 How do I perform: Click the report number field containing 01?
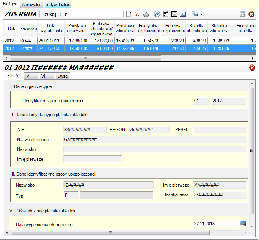coord(201,101)
